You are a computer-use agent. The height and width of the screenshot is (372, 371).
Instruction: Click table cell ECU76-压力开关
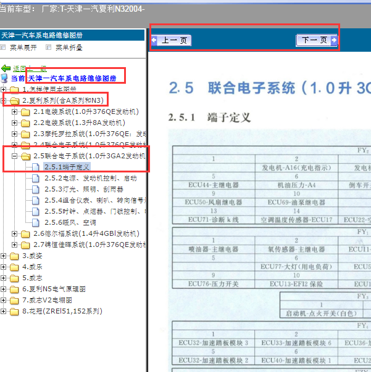coord(214,284)
